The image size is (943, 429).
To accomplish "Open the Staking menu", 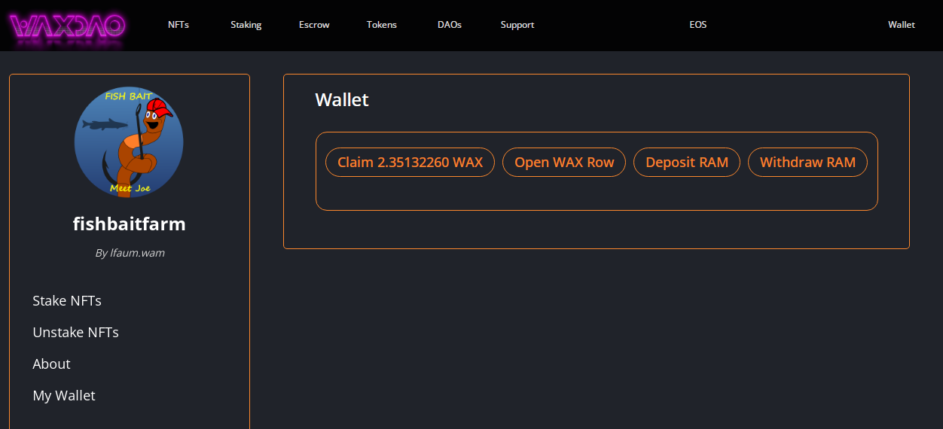I will click(x=246, y=25).
